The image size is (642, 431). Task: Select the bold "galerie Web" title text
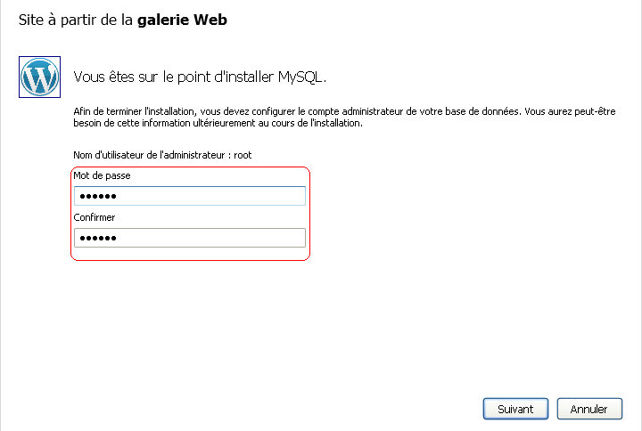pyautogui.click(x=182, y=19)
